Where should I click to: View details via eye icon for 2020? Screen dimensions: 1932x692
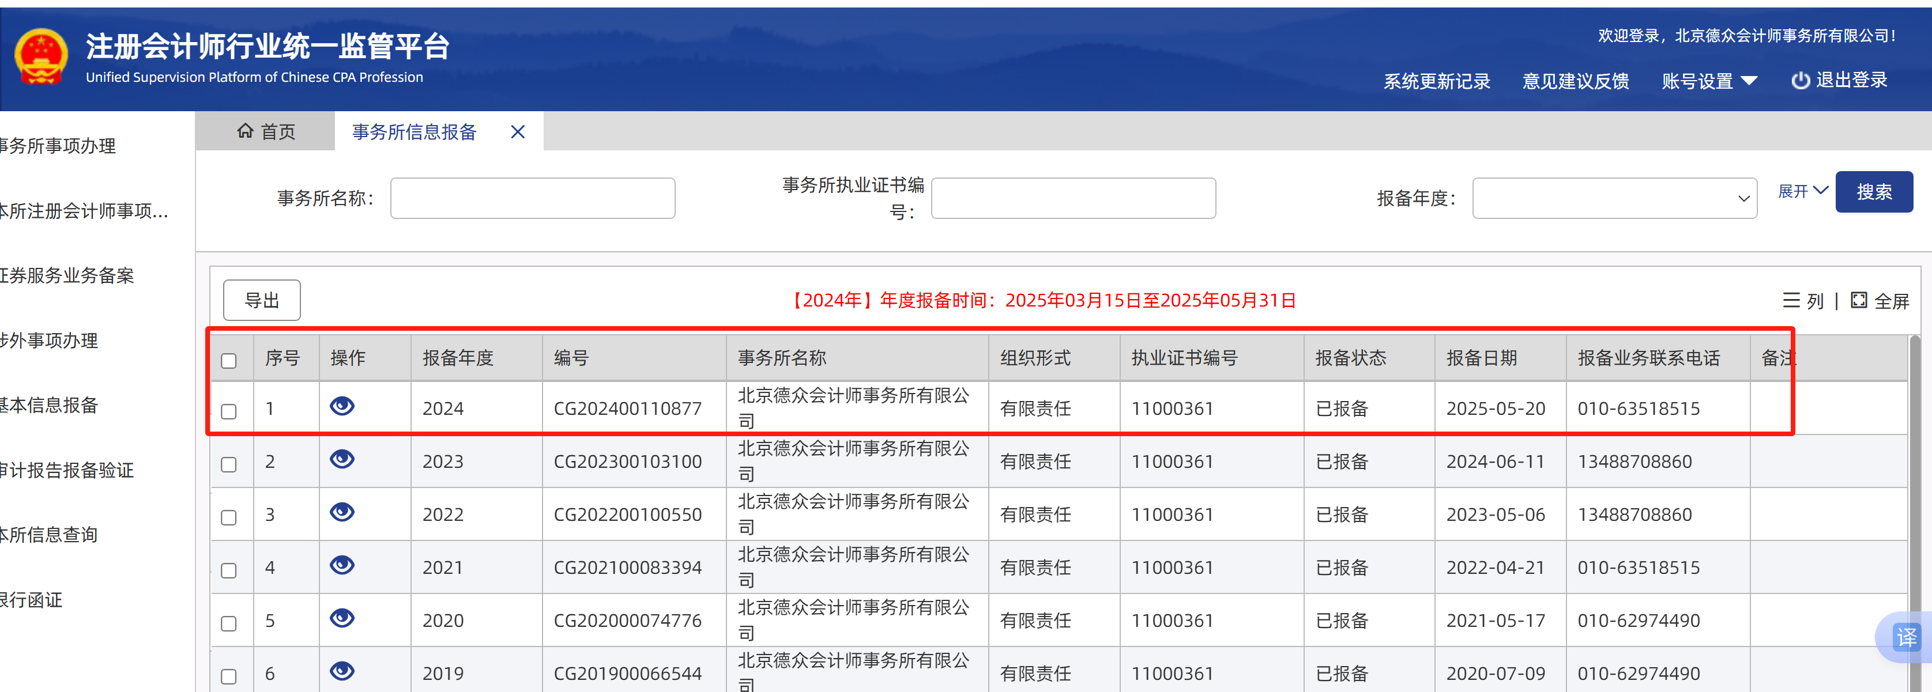click(342, 618)
